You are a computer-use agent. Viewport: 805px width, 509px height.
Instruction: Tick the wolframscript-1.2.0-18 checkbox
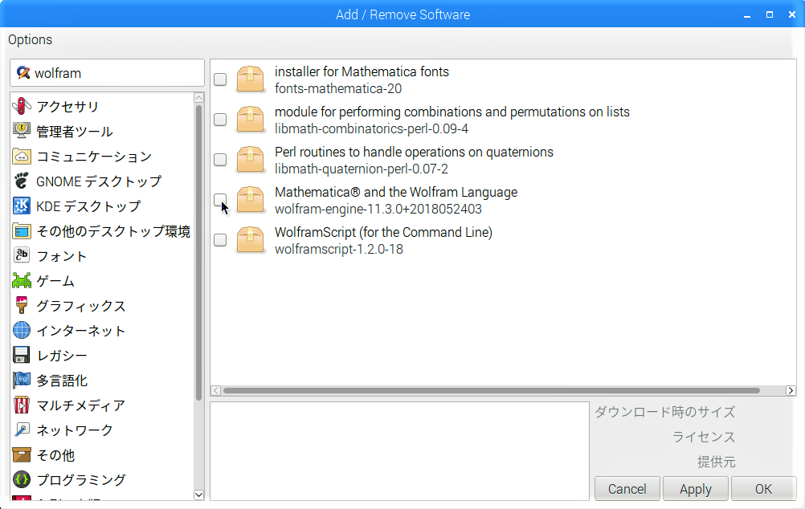(220, 240)
